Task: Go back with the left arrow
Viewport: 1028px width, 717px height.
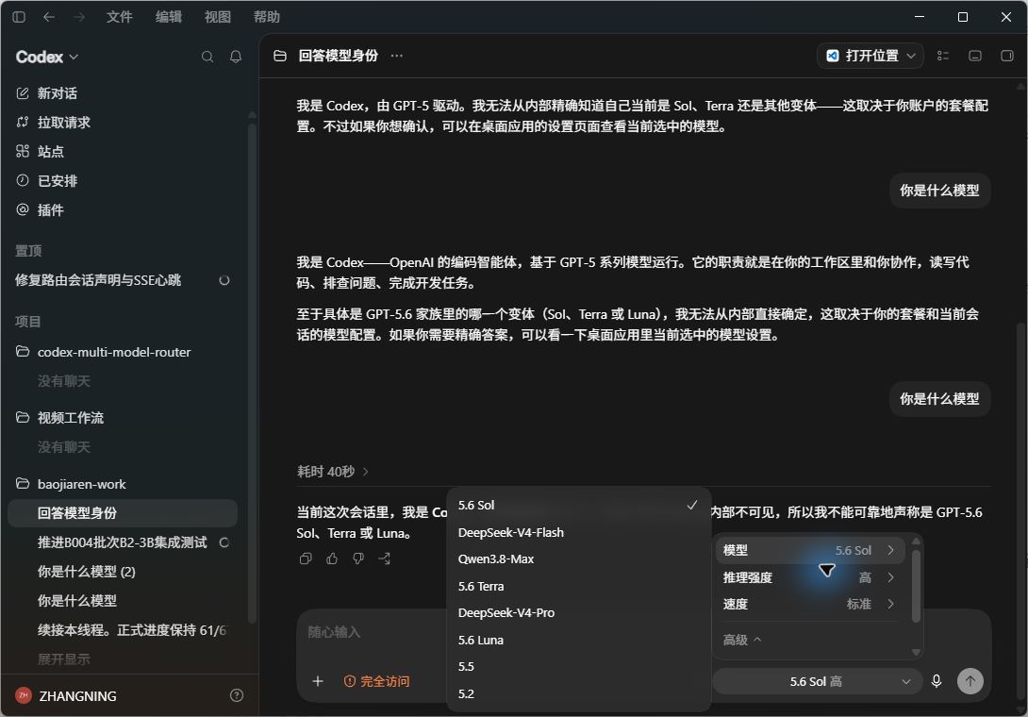Action: pos(48,17)
